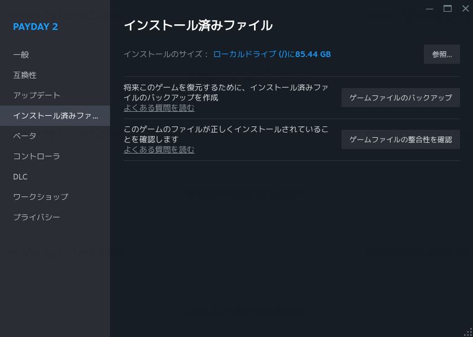Select the アップデート sidebar item
The height and width of the screenshot is (337, 473).
tap(55, 95)
